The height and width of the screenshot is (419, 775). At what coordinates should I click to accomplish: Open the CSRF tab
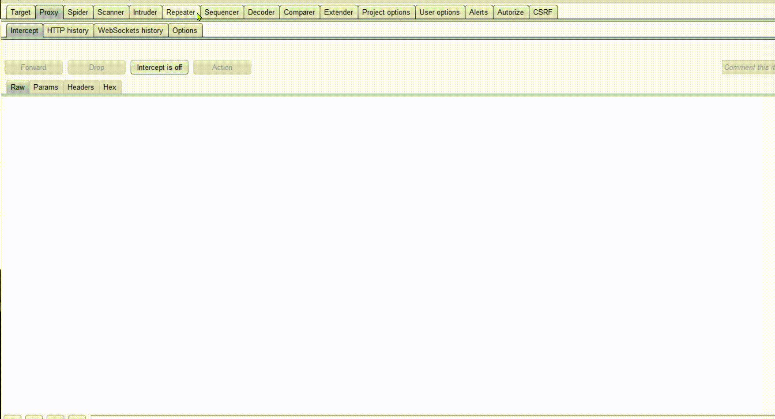[543, 12]
